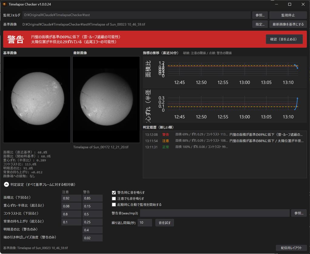Click 最新画像を基準にする button
This screenshot has height=254, width=310.
coord(288,24)
